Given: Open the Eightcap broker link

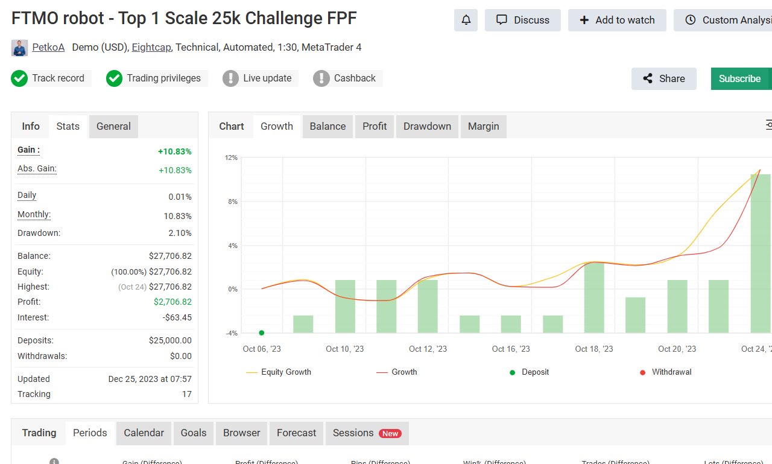Looking at the screenshot, I should (x=153, y=47).
